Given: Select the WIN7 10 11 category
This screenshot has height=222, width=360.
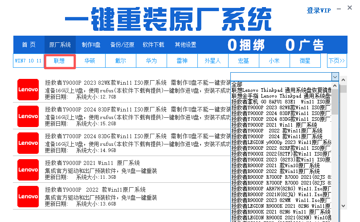Looking at the screenshot, I should 28,61.
